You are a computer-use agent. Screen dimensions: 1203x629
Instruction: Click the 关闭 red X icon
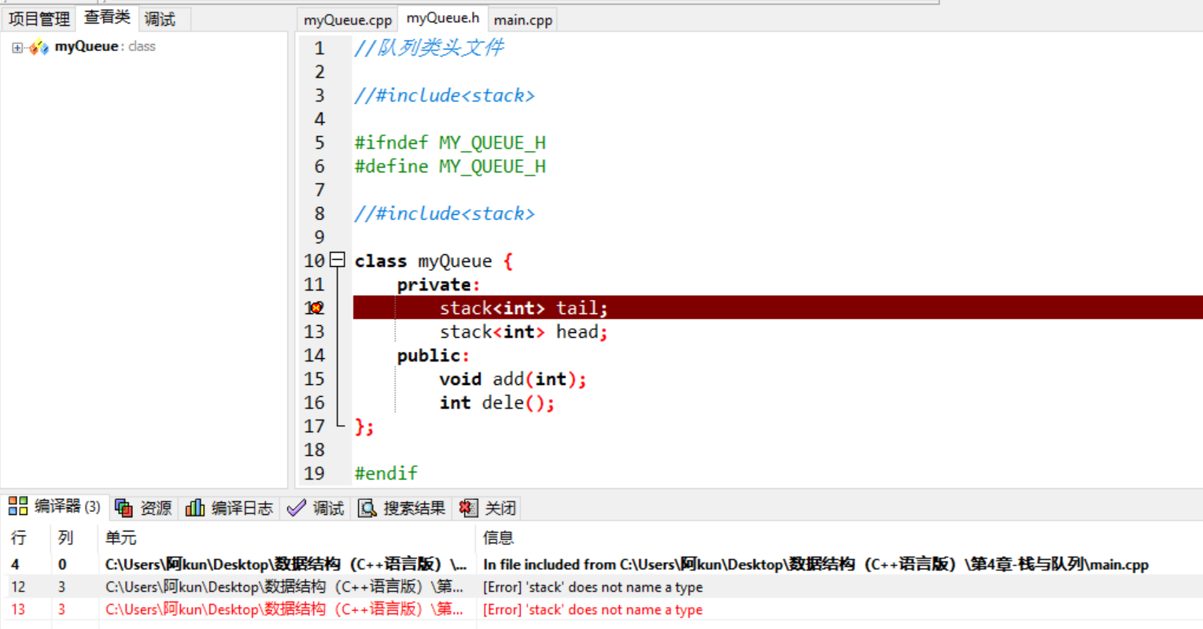[x=468, y=508]
